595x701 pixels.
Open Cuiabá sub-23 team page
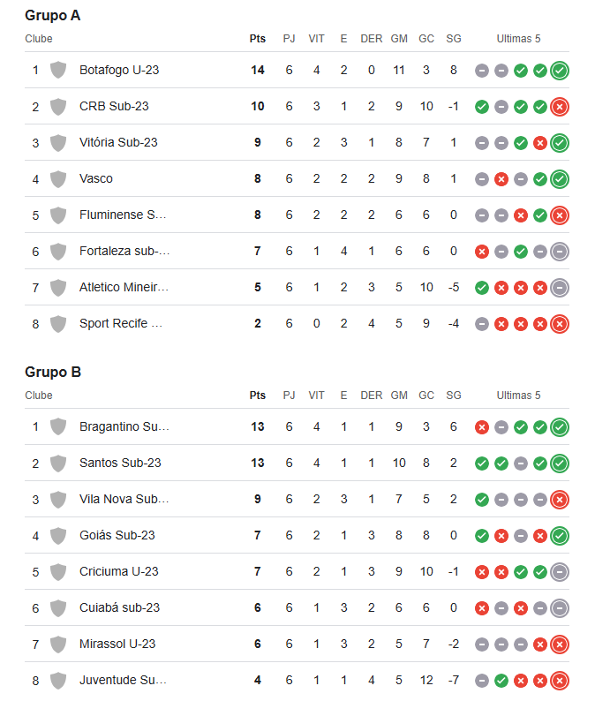[119, 608]
